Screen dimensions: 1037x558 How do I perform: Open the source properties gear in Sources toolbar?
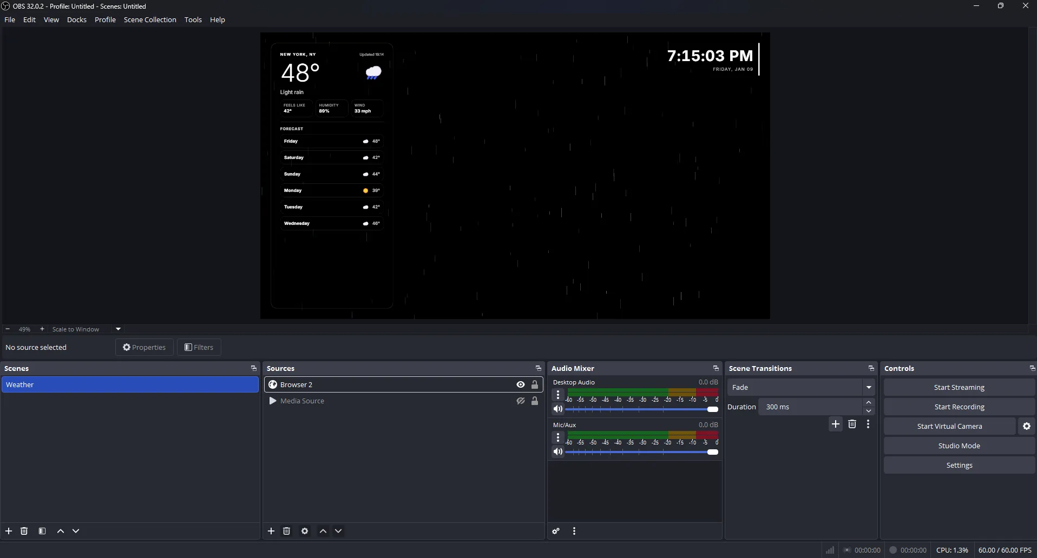point(305,531)
